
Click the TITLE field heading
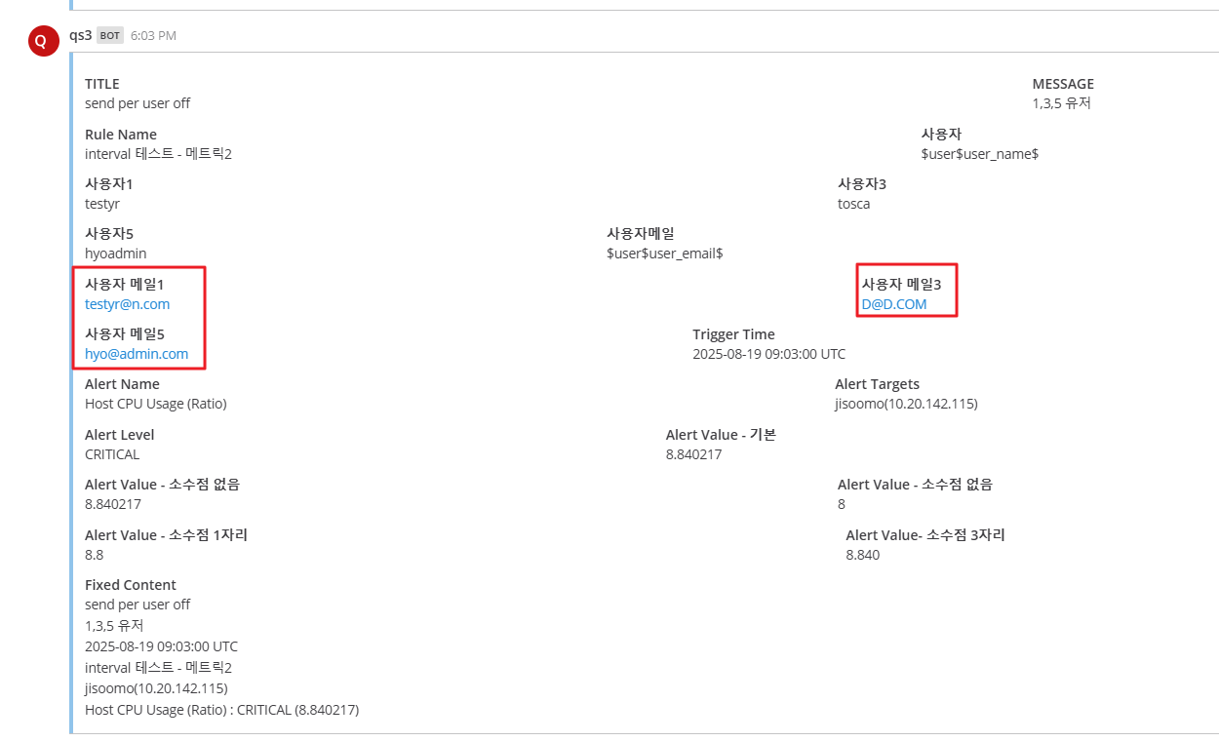click(x=102, y=84)
